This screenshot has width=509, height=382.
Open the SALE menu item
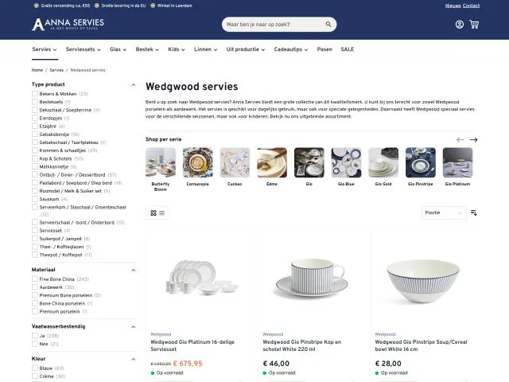(348, 49)
